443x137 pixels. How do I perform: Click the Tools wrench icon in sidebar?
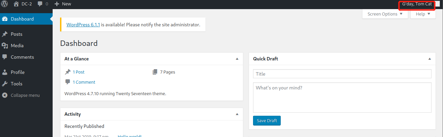tap(5, 84)
